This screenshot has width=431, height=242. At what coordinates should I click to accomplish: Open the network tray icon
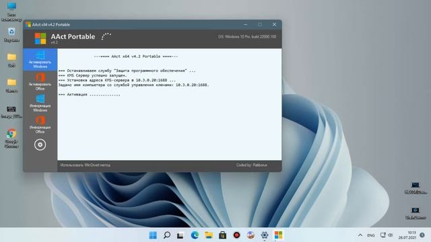[x=383, y=235]
